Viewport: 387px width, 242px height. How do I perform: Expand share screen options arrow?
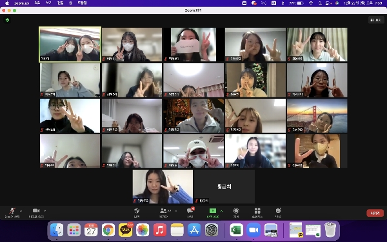click(221, 211)
